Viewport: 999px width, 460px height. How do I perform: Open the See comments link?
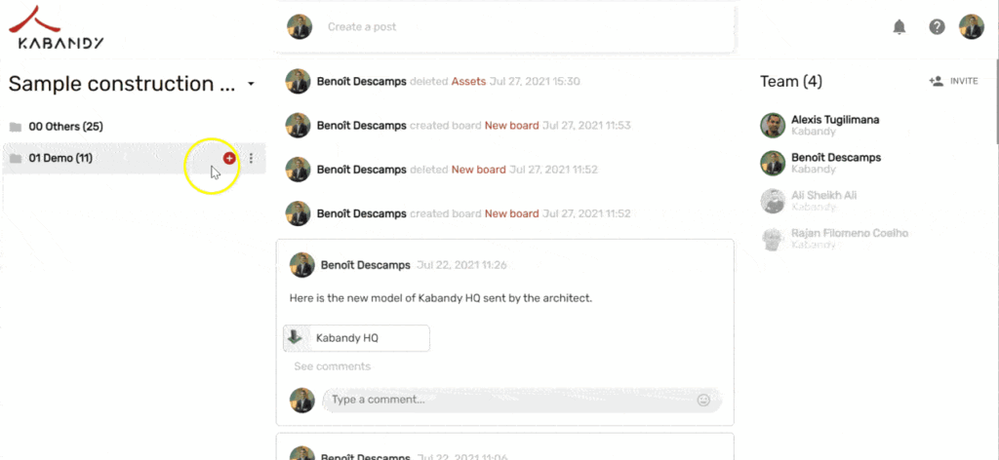332,366
